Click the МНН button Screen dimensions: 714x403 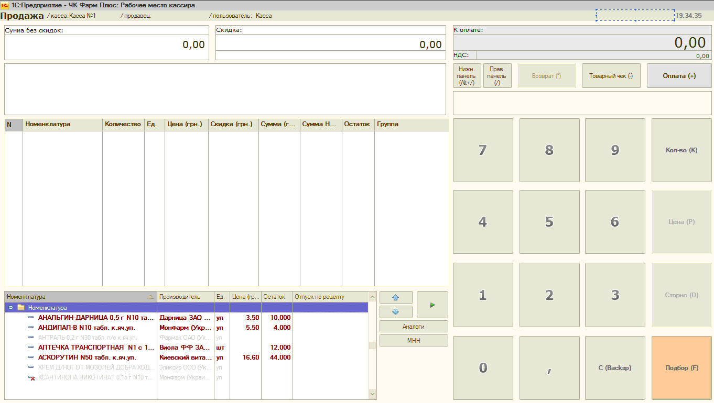[414, 341]
